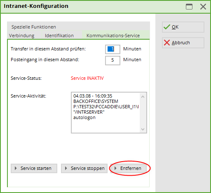
Task: Click the arrow icon on Entfernen button
Action: (115, 168)
